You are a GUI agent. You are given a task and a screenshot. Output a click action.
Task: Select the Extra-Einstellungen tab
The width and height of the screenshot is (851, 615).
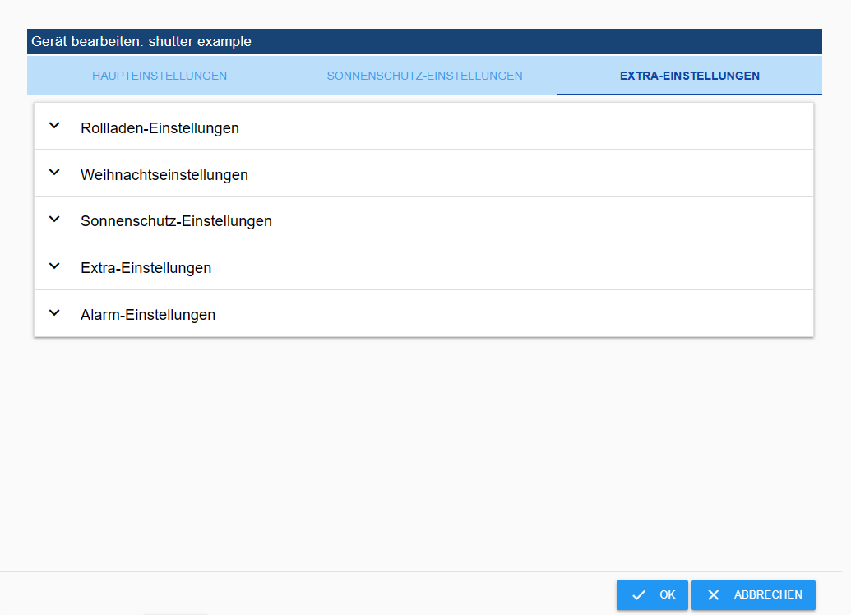pyautogui.click(x=690, y=76)
